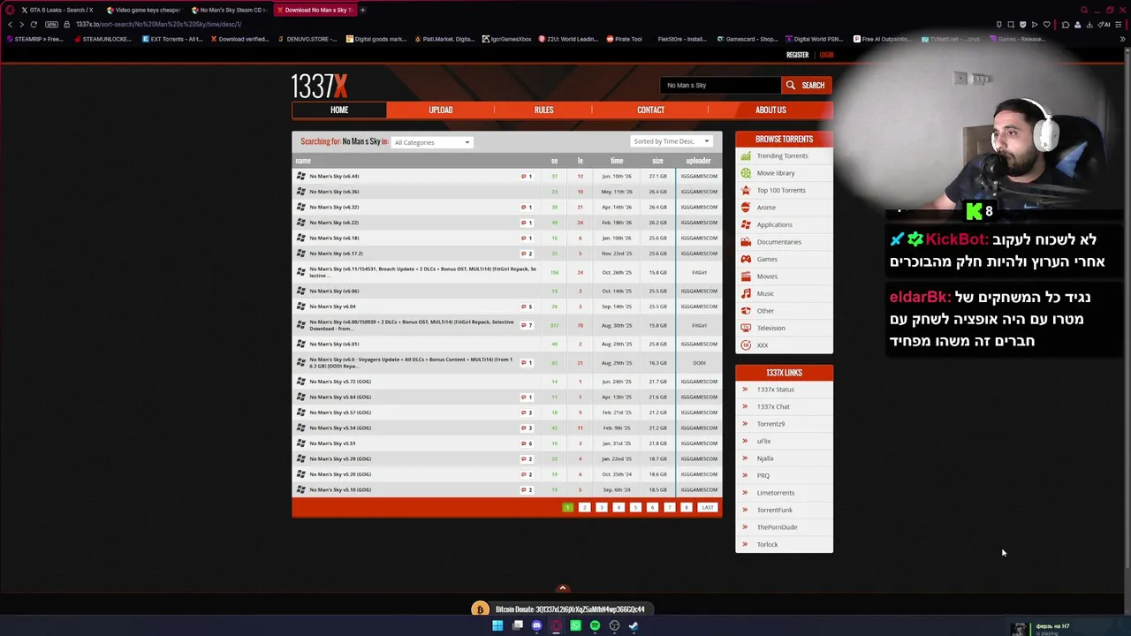Go back with the browser back arrow
Screen dimensions: 1131x636
(x=11, y=24)
